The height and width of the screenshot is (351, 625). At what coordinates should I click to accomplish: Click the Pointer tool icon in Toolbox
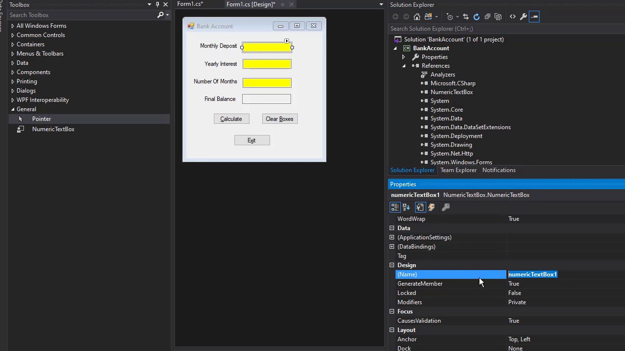click(21, 119)
